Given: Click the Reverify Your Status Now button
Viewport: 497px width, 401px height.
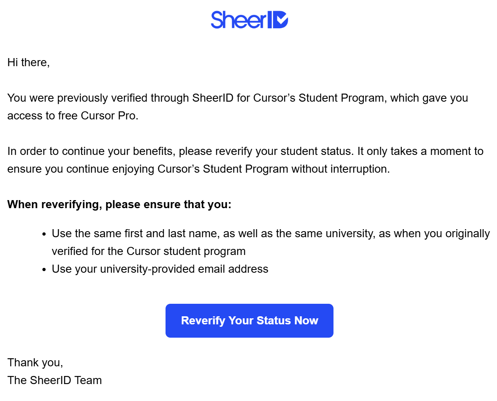Looking at the screenshot, I should (250, 321).
